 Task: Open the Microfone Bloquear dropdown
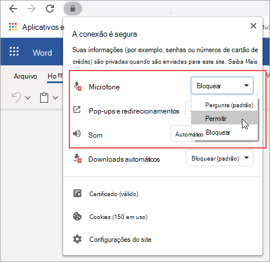tap(222, 85)
